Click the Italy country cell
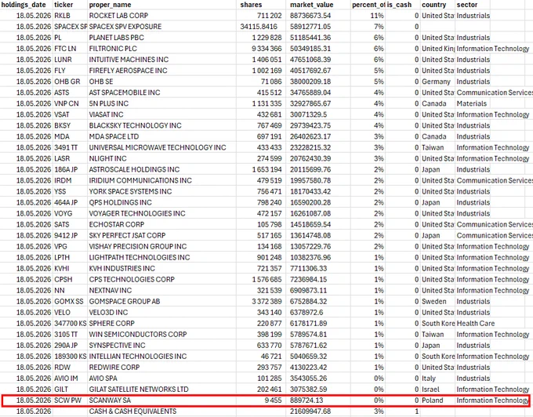533x417 pixels. 438,379
